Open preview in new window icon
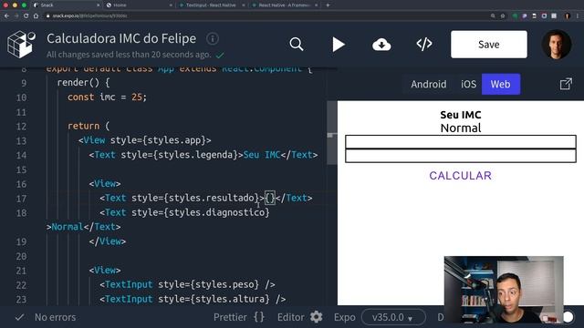The height and width of the screenshot is (328, 584). tap(566, 84)
